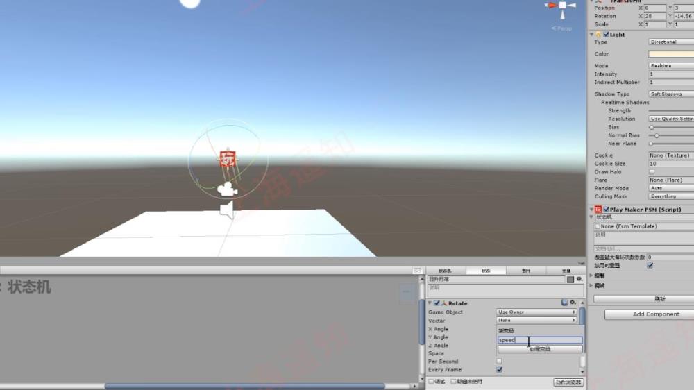Click the red Play Maker FSM script icon
This screenshot has height=390, width=694.
[x=598, y=210]
